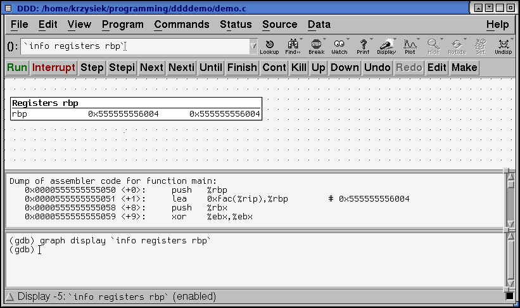
Task: Click the Redo button
Action: pos(409,68)
